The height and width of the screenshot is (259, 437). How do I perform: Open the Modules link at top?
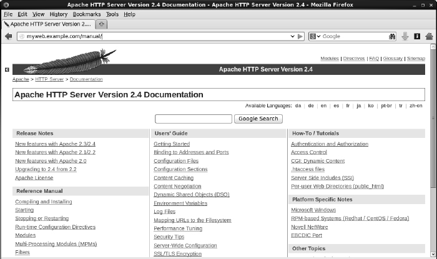coord(330,58)
